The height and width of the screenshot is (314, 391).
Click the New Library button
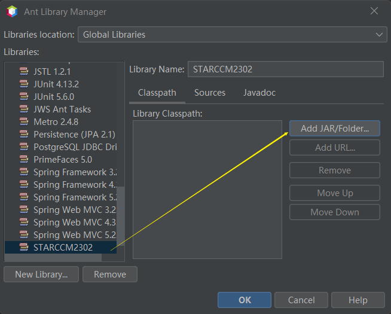click(x=41, y=275)
